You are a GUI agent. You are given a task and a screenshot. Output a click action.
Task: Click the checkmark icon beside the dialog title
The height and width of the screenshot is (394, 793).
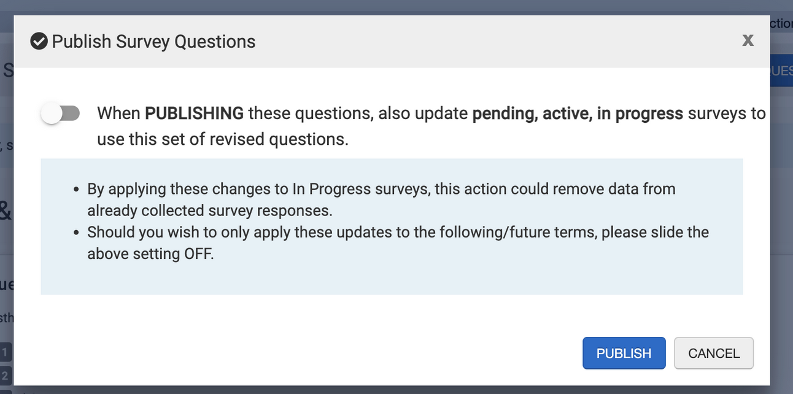pos(39,42)
